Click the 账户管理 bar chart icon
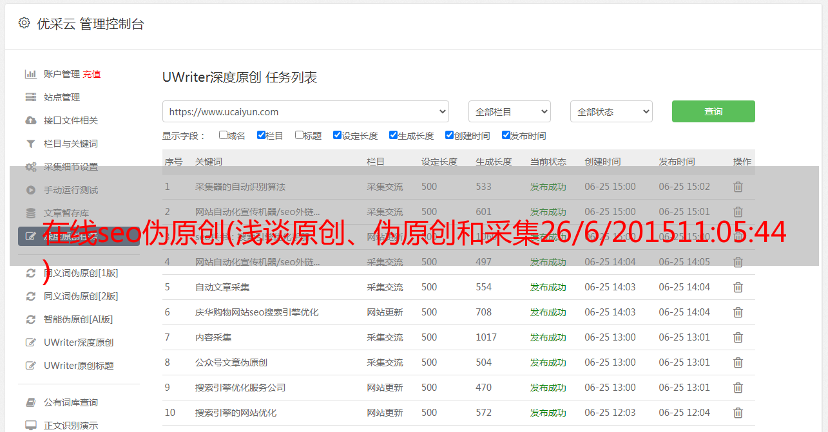 coord(30,74)
